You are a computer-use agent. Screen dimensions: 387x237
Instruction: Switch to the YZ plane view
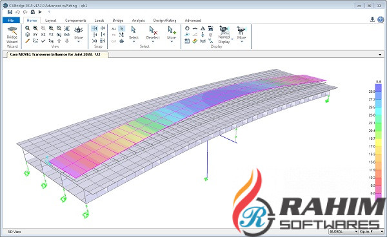pyautogui.click(x=51, y=35)
